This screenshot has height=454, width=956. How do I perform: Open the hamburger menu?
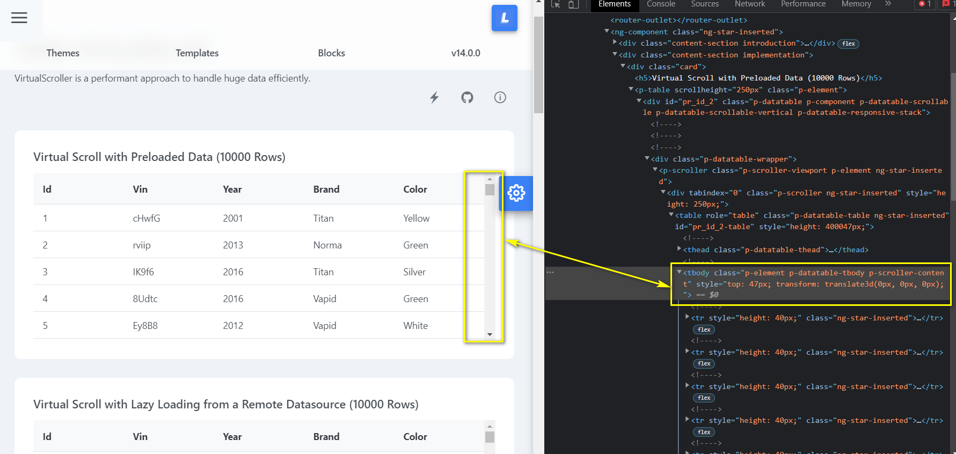click(19, 18)
